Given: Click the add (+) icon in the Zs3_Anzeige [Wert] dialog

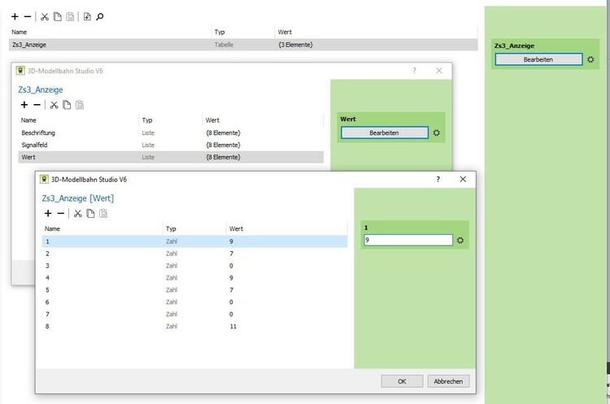Looking at the screenshot, I should [48, 213].
